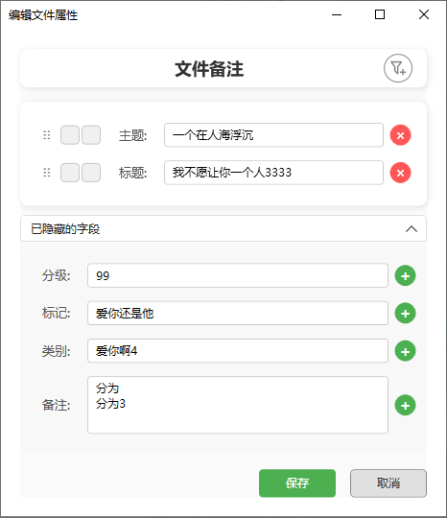This screenshot has width=447, height=518.
Task: Toggle the first square box in 标题 row
Action: click(70, 173)
